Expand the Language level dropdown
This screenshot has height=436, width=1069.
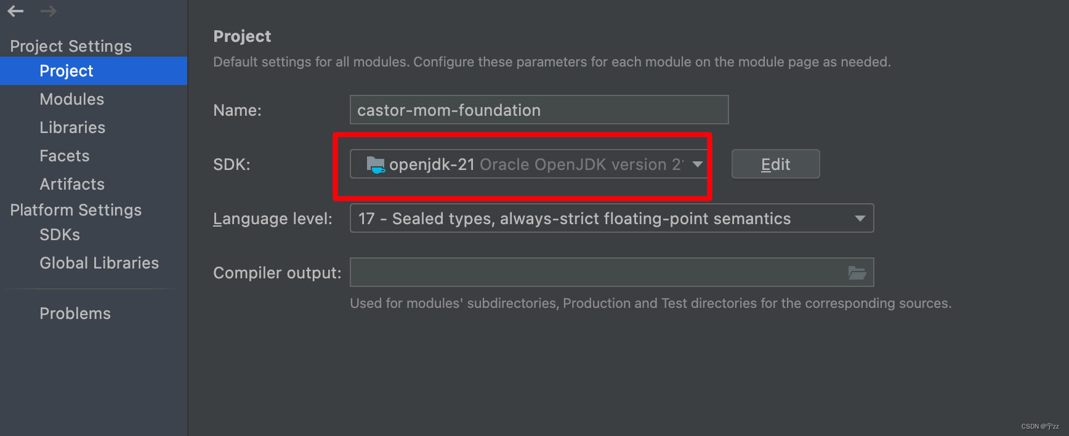[x=860, y=219]
